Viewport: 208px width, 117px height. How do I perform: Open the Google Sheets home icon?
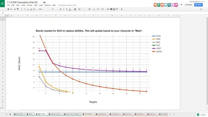[2, 4]
